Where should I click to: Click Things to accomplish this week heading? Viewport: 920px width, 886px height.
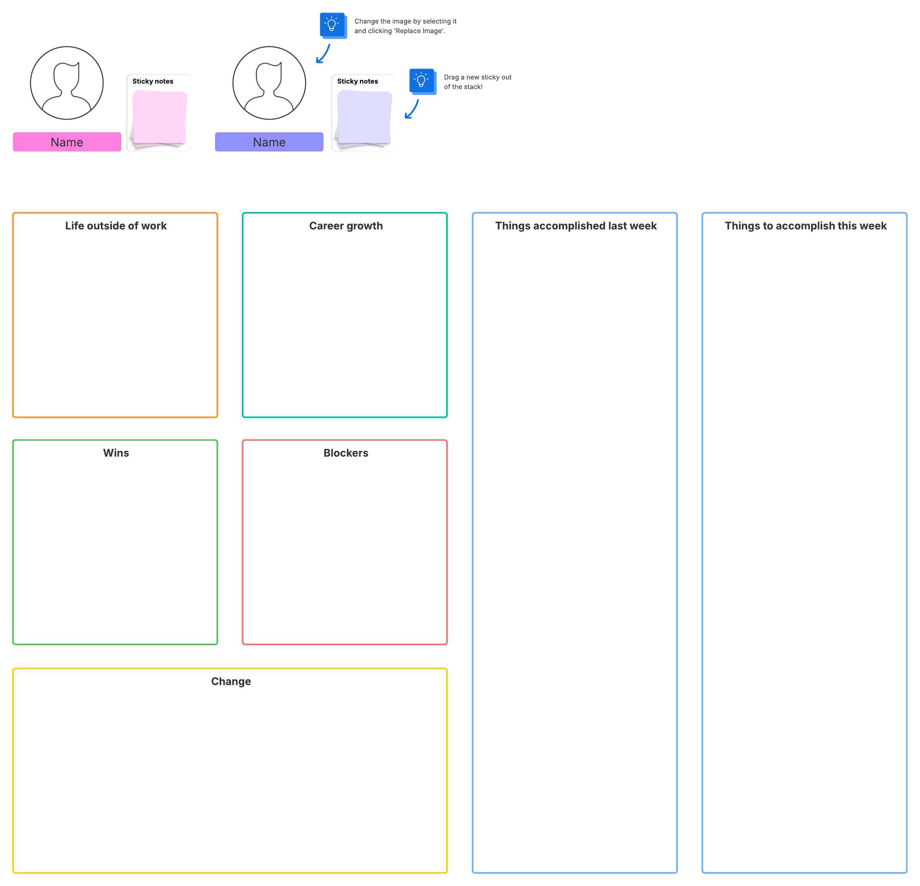[805, 226]
